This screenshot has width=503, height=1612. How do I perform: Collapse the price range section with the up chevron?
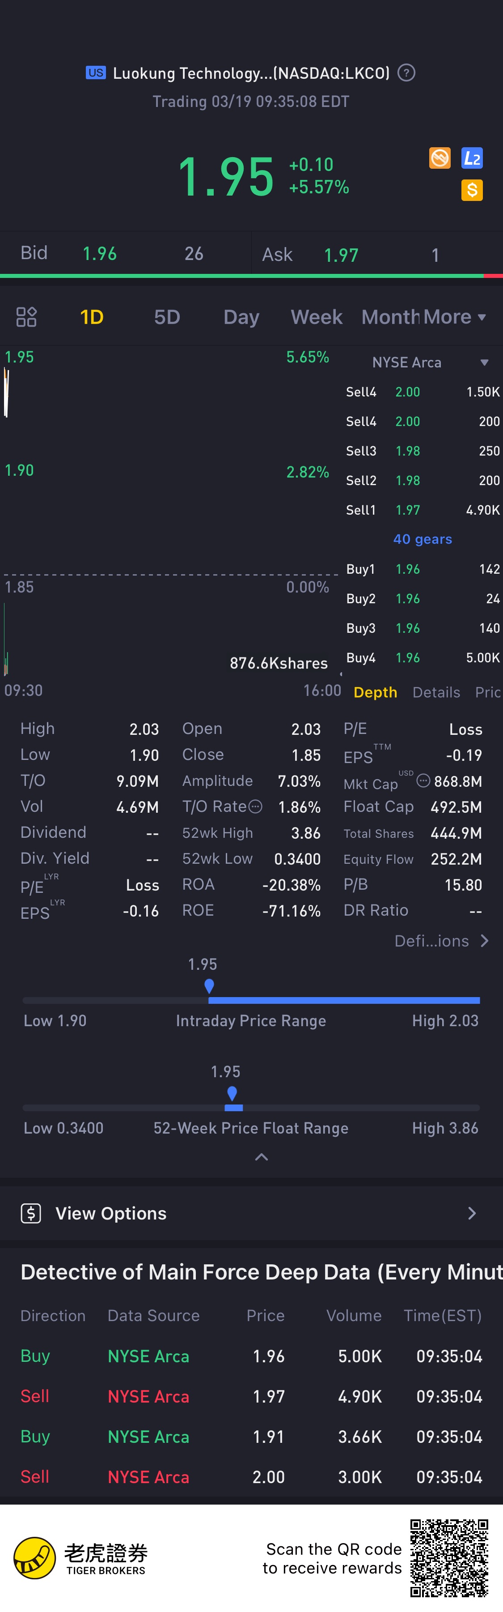pyautogui.click(x=262, y=1157)
